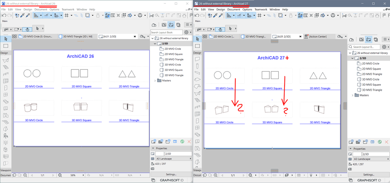Switch to 2D MVO Circle tab in Archicad 26
Viewport: 390px width, 183px height.
(38, 36)
